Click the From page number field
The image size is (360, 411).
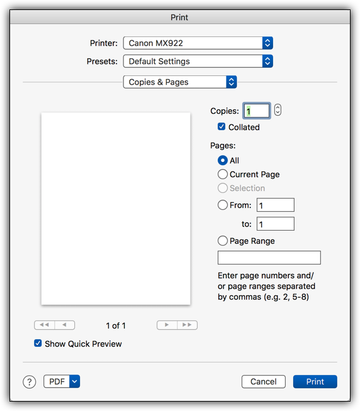(276, 205)
